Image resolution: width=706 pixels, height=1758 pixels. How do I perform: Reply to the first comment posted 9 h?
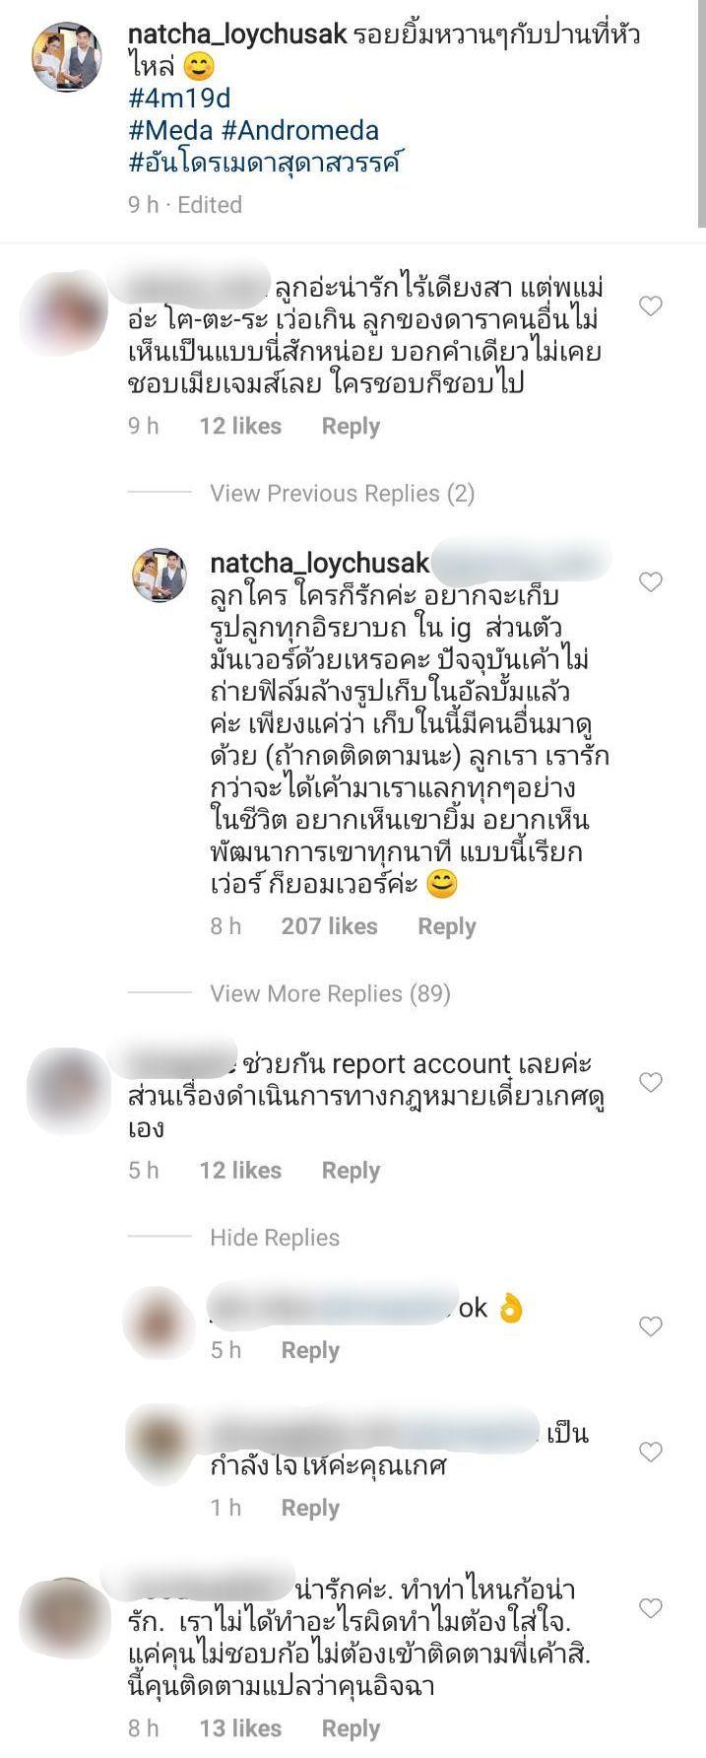[351, 426]
